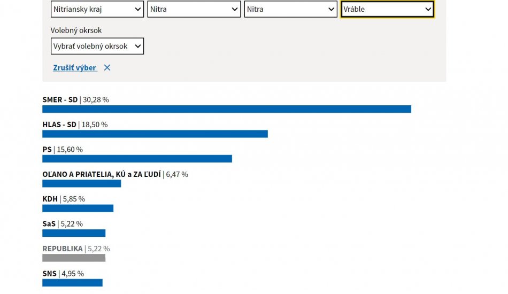Open the Nitra dropdown beside Vráble
This screenshot has width=508, height=294.
click(x=291, y=9)
